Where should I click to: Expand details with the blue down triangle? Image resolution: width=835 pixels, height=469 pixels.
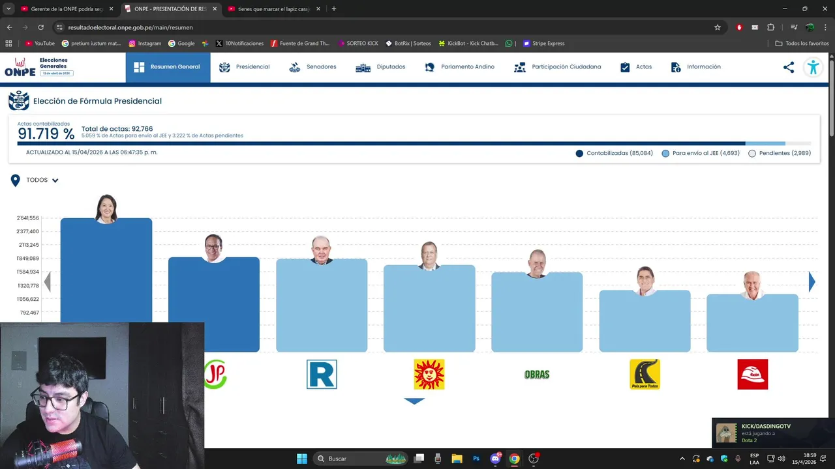click(414, 401)
